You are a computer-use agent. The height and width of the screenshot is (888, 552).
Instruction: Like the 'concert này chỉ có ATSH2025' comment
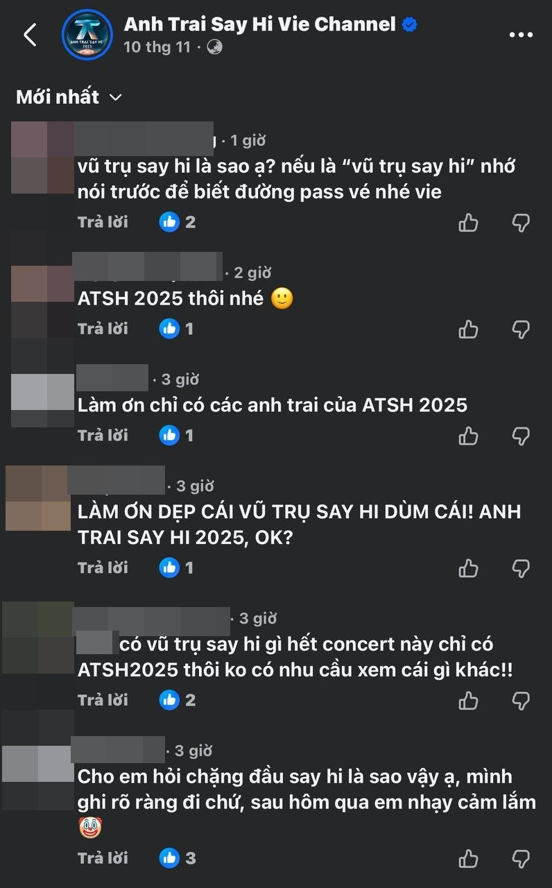click(x=469, y=701)
